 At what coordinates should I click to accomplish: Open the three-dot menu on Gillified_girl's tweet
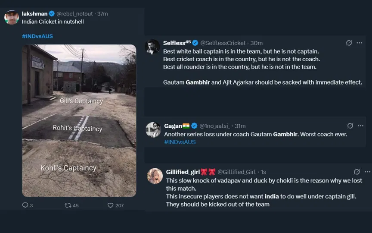(x=367, y=172)
